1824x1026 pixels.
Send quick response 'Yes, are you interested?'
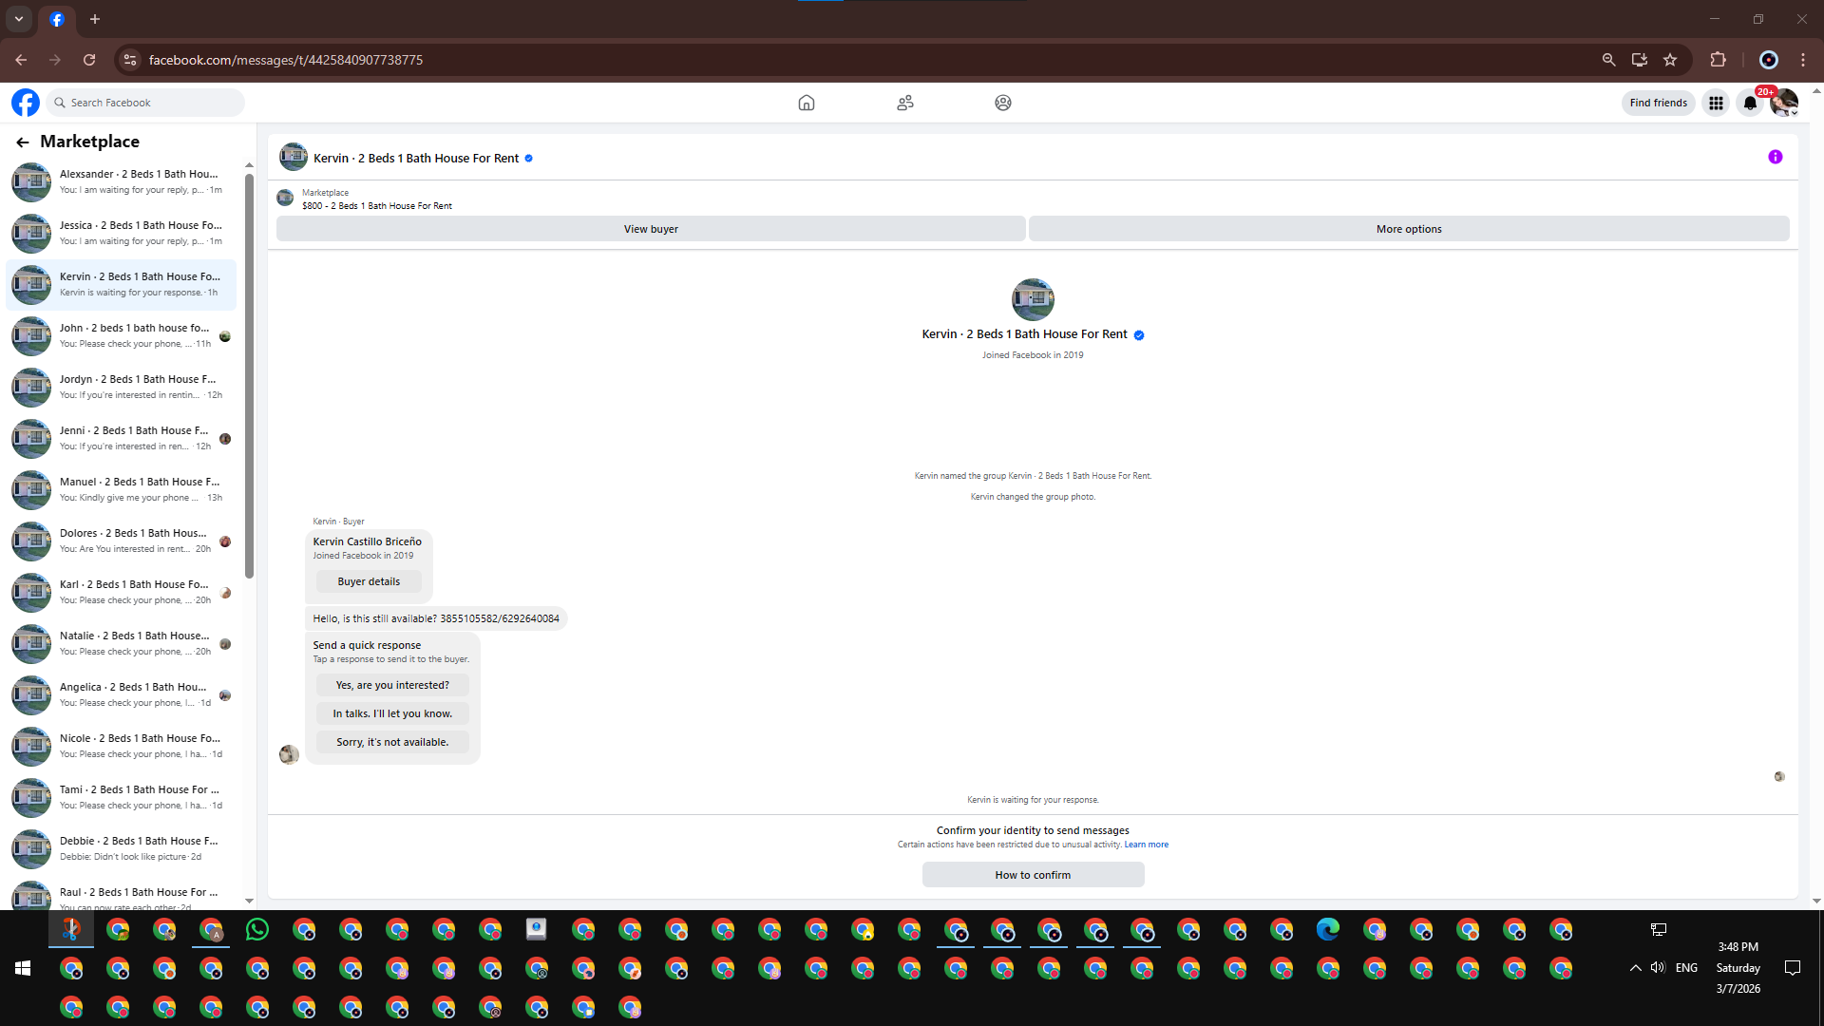coord(392,685)
